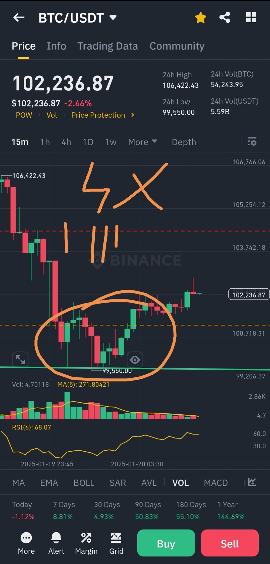This screenshot has height=564, width=270.
Task: Select the 4h timeframe
Action: pos(66,142)
